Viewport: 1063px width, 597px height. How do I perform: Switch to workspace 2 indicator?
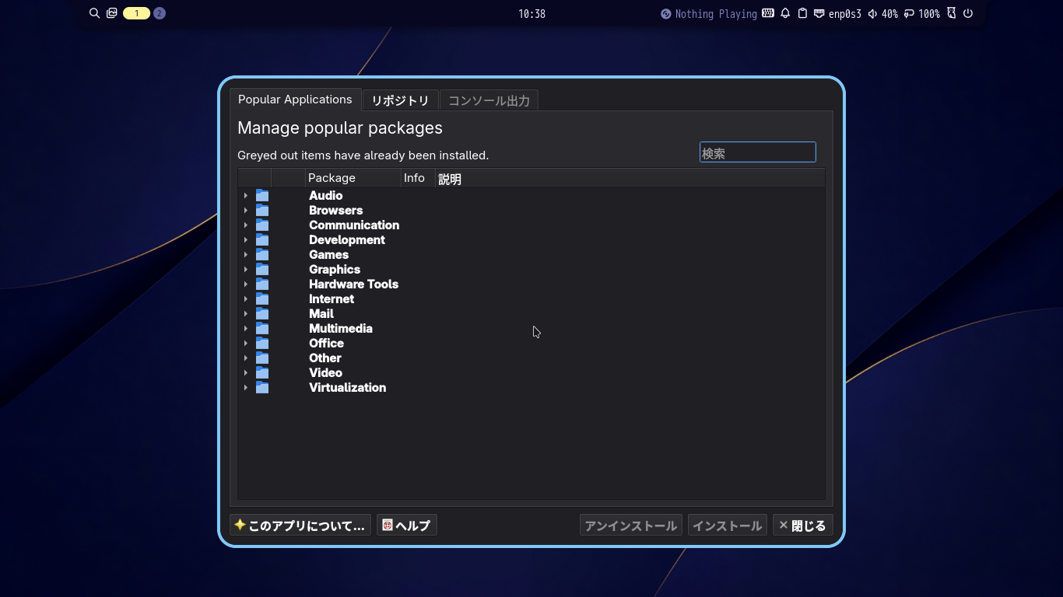[x=160, y=13]
